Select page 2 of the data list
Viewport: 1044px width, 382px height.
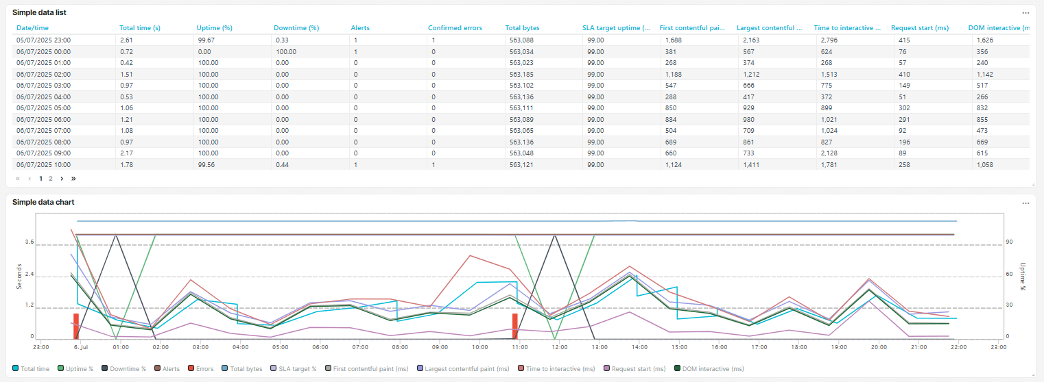pos(50,179)
